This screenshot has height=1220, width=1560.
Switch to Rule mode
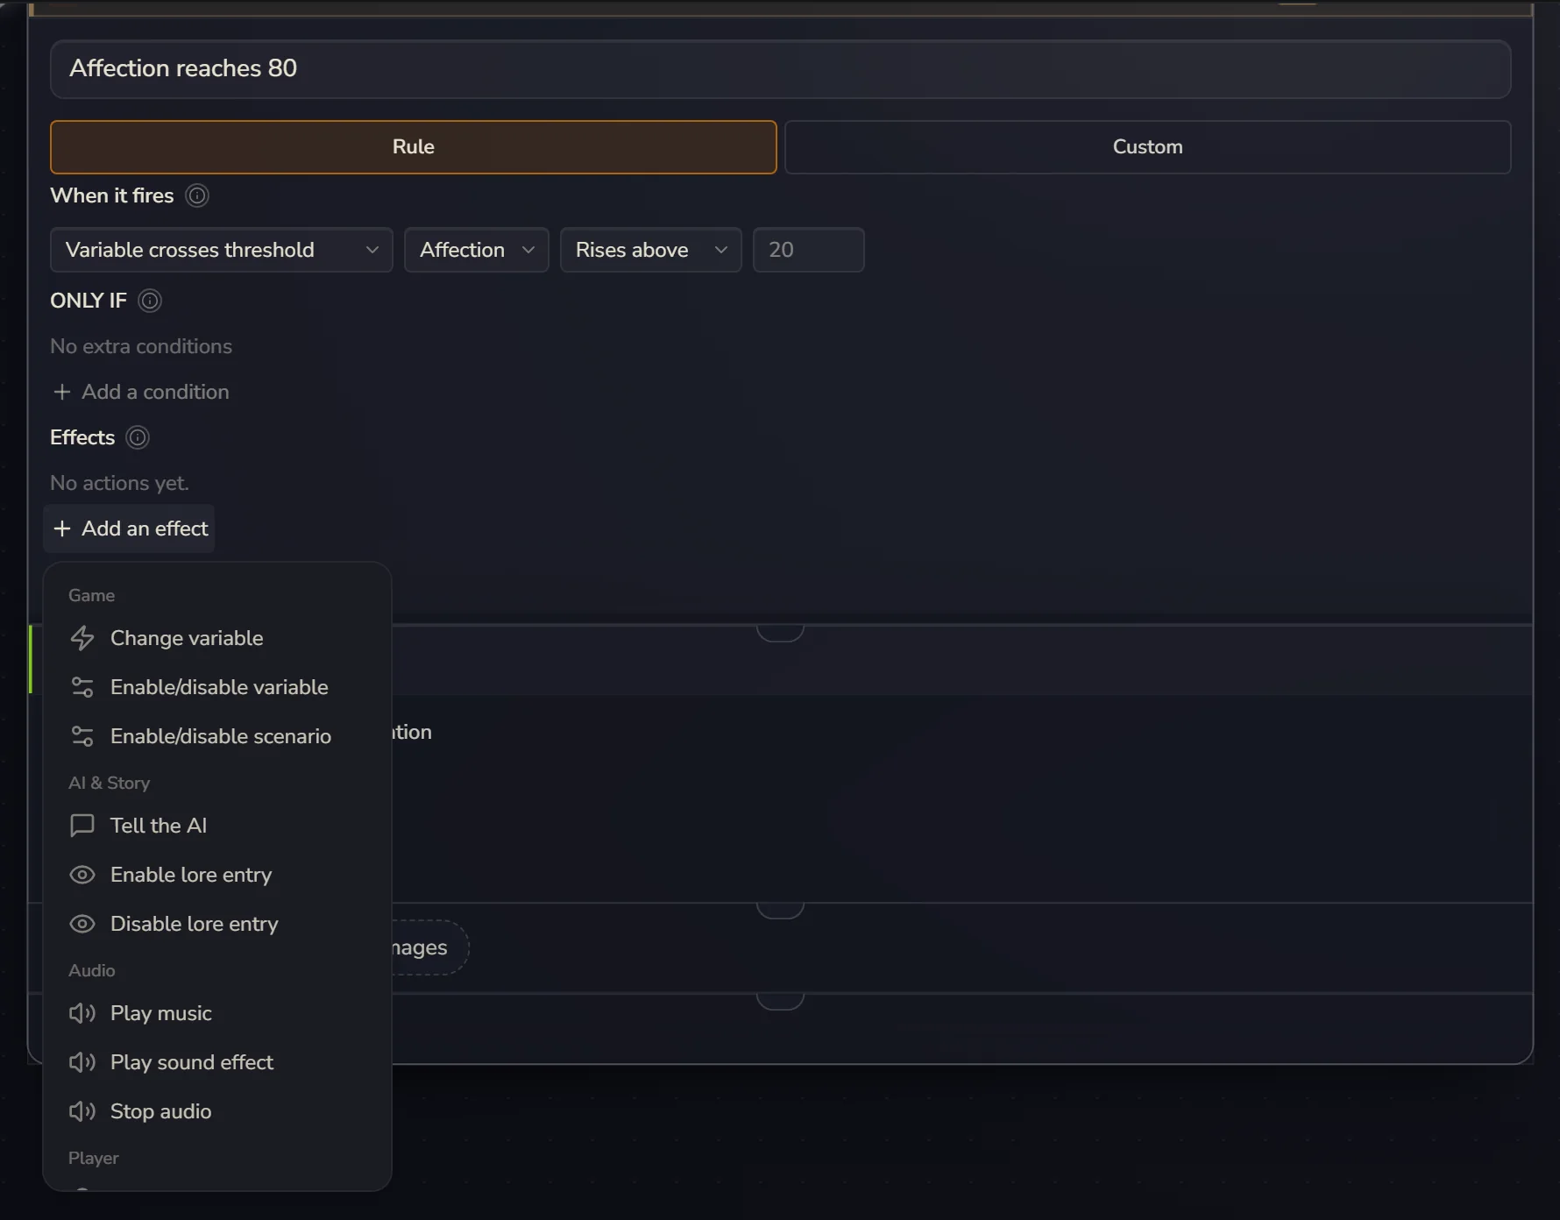tap(414, 147)
